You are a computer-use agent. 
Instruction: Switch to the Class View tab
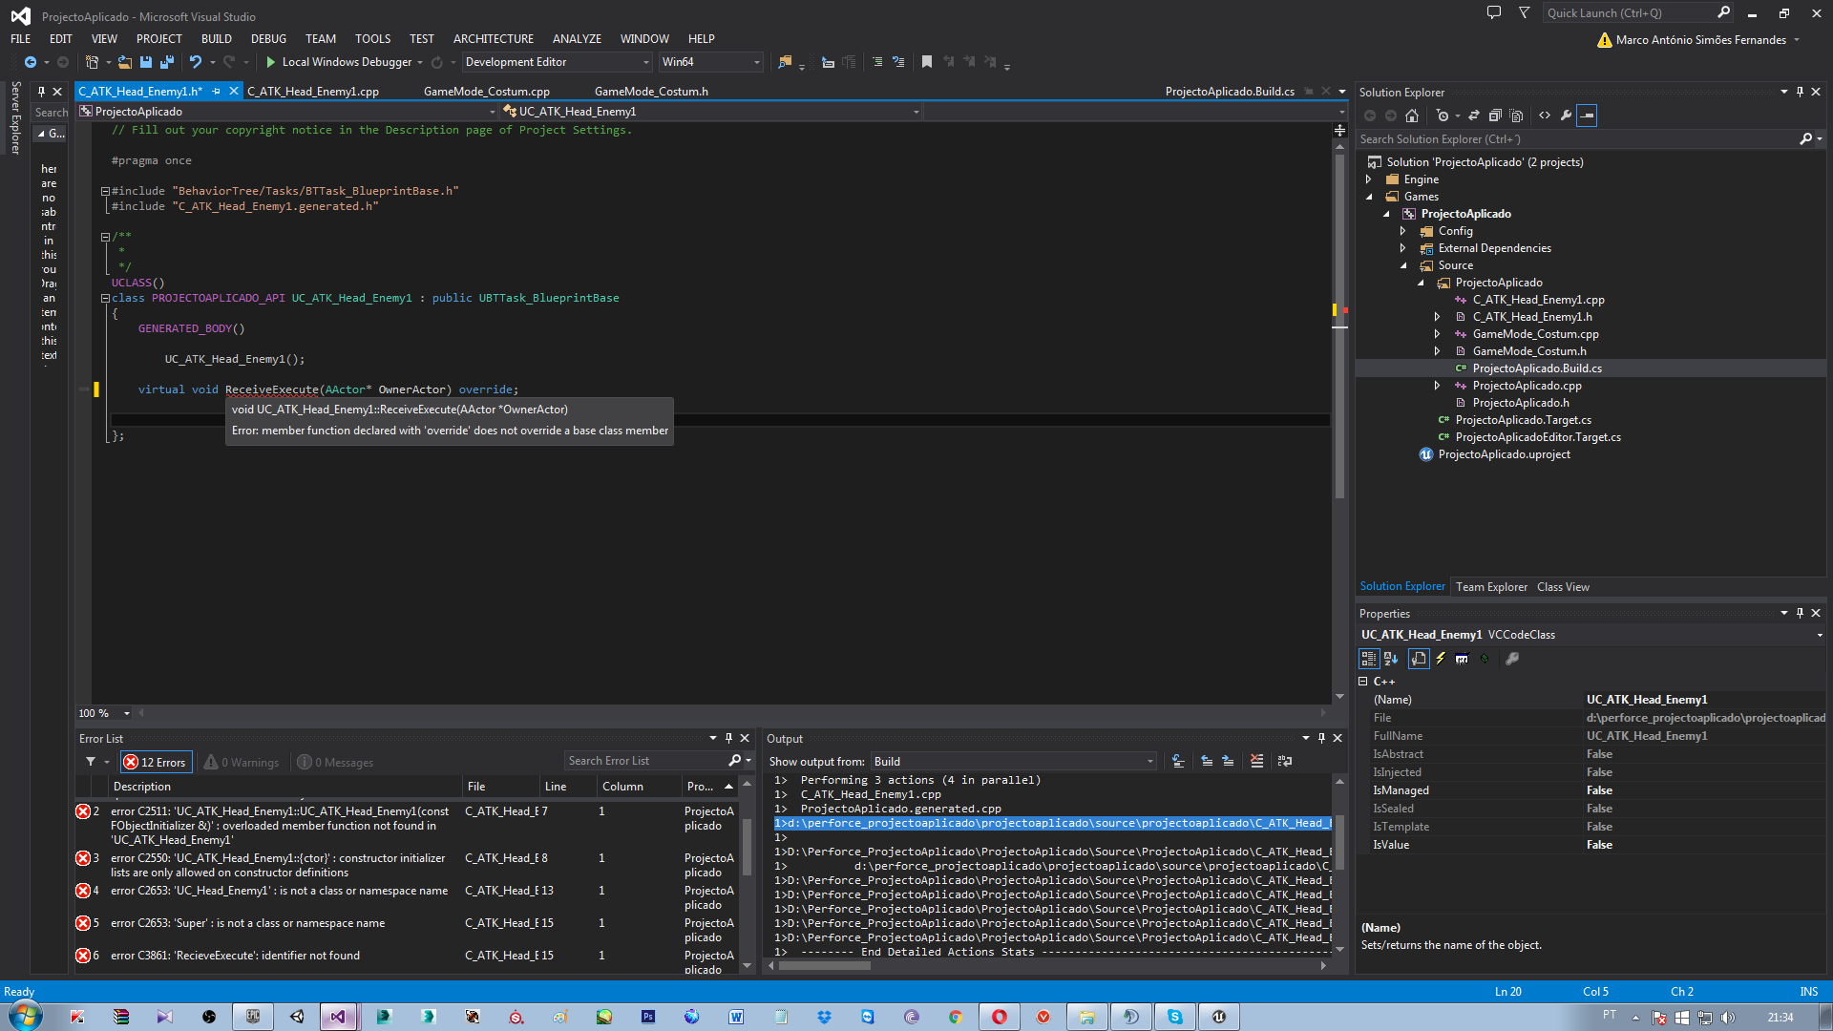tap(1563, 587)
